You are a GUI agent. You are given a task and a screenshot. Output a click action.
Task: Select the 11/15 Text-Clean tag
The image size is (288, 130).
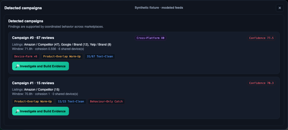point(71,101)
